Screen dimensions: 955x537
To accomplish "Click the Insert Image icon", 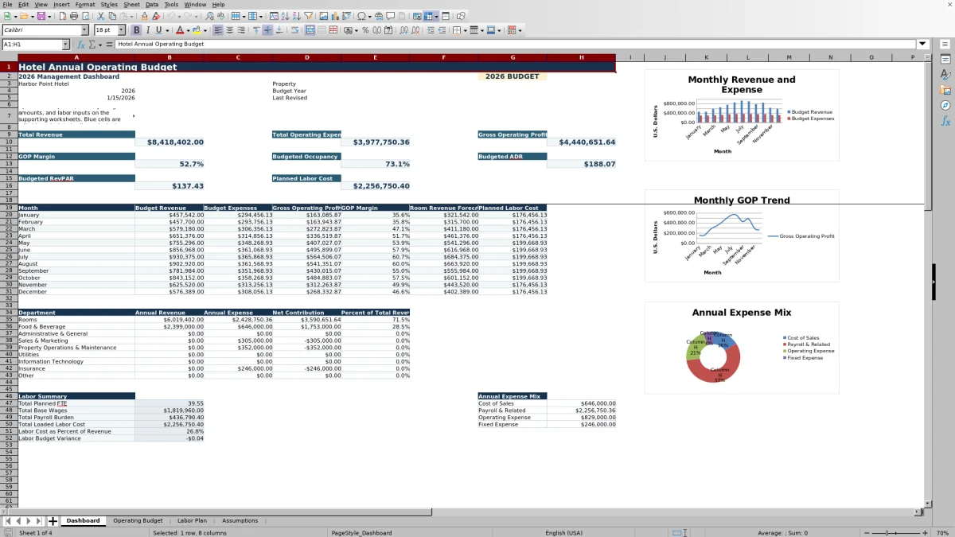I will (x=324, y=16).
